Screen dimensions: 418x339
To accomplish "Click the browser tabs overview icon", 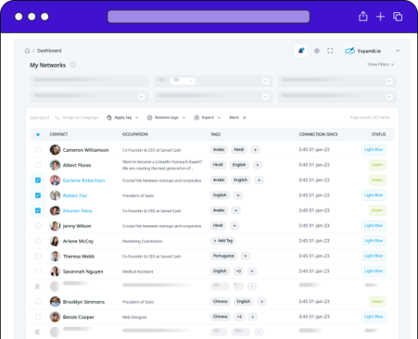I will (397, 17).
